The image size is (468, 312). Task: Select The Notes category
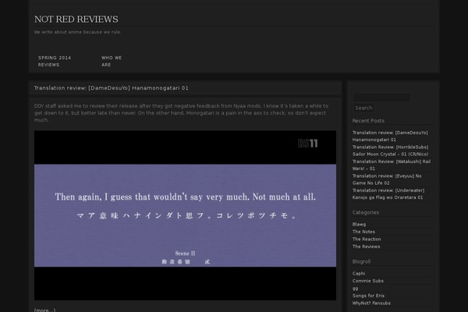[363, 232]
